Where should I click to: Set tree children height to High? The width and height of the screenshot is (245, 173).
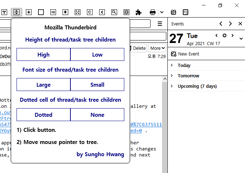[43, 54]
